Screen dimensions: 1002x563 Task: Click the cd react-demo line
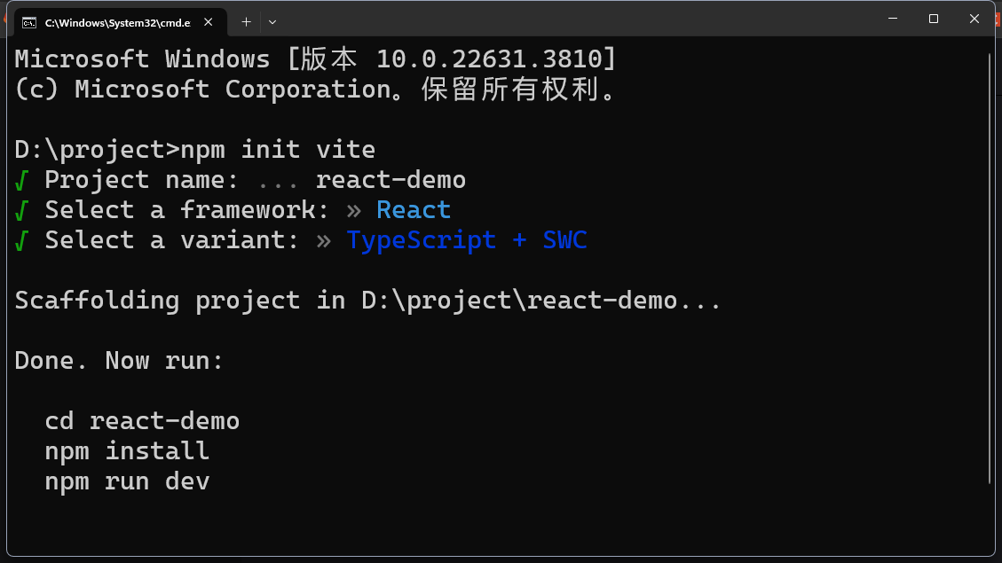point(142,420)
